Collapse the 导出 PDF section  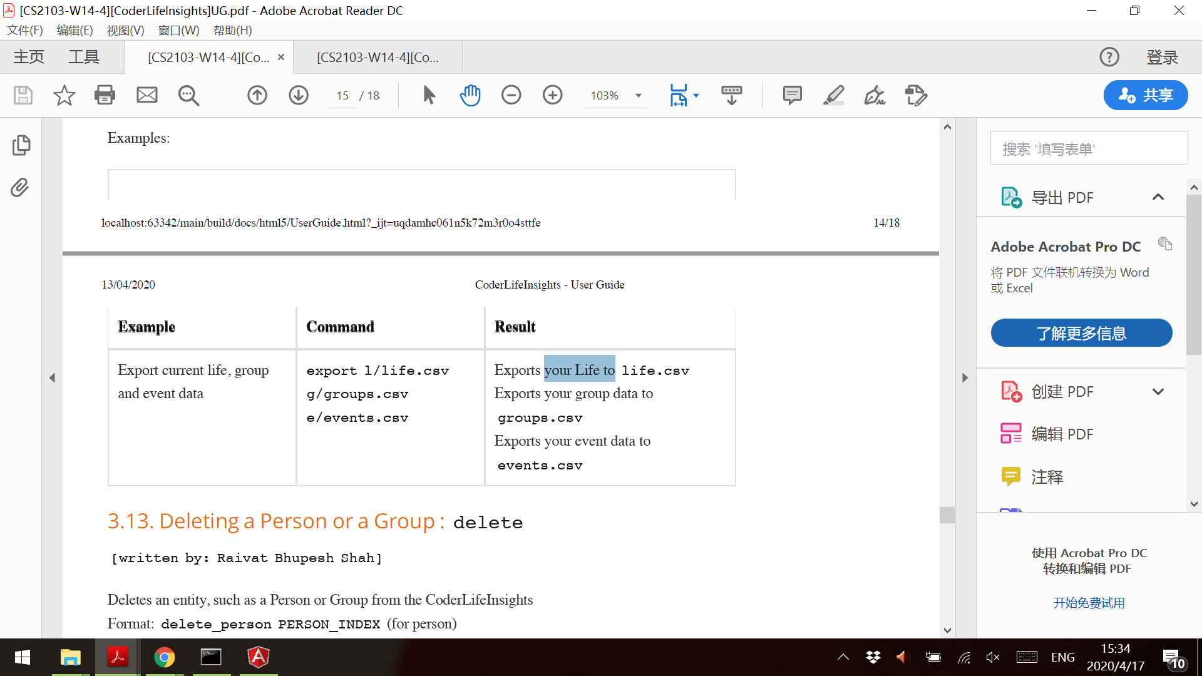1158,197
